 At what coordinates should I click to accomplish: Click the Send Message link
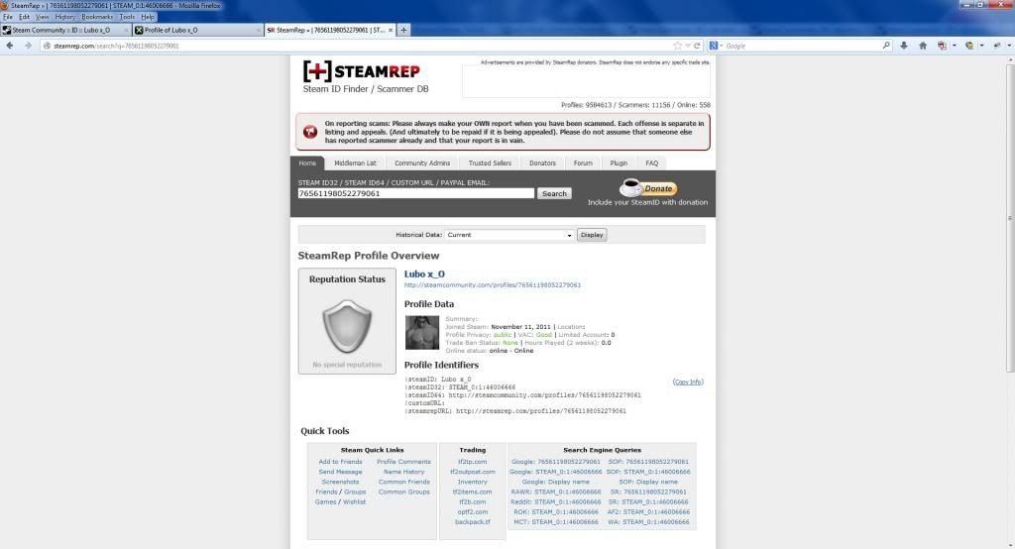341,472
